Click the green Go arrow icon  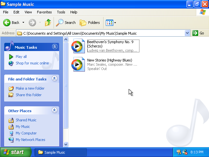(195, 33)
